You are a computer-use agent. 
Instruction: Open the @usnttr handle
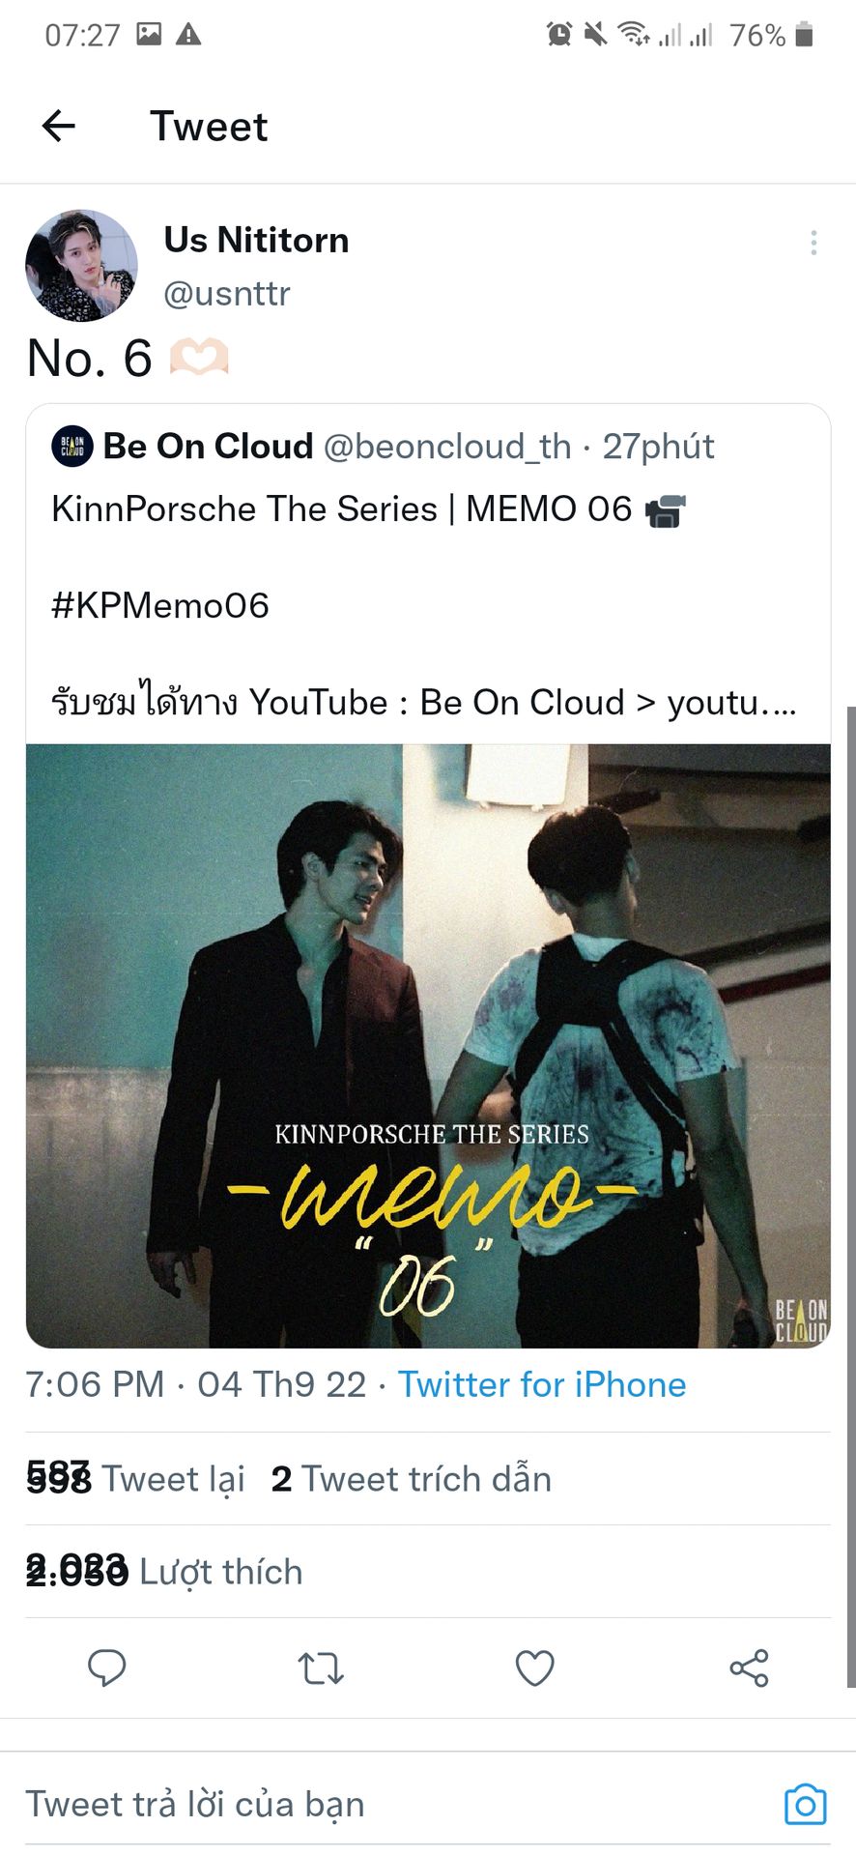pos(227,293)
